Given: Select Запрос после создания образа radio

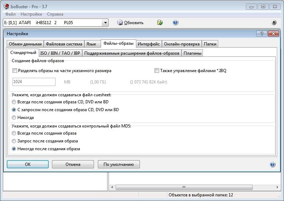Looking at the screenshot, I should [x=14, y=141].
